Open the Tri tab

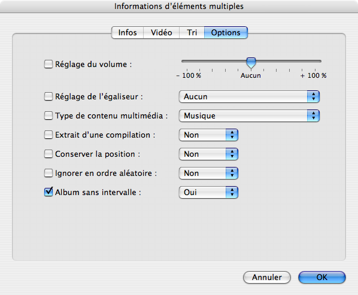[192, 33]
